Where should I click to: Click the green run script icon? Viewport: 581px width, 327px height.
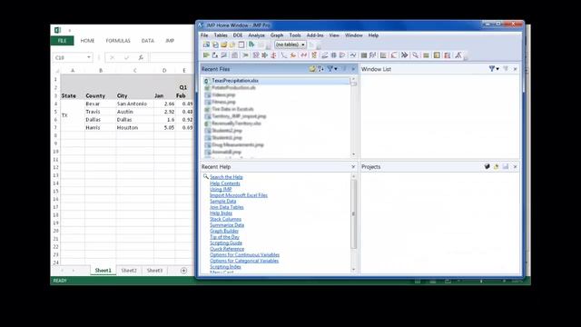click(251, 45)
